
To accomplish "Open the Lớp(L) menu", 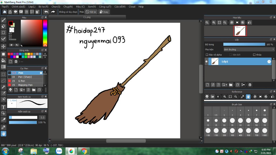I will point(32,6).
